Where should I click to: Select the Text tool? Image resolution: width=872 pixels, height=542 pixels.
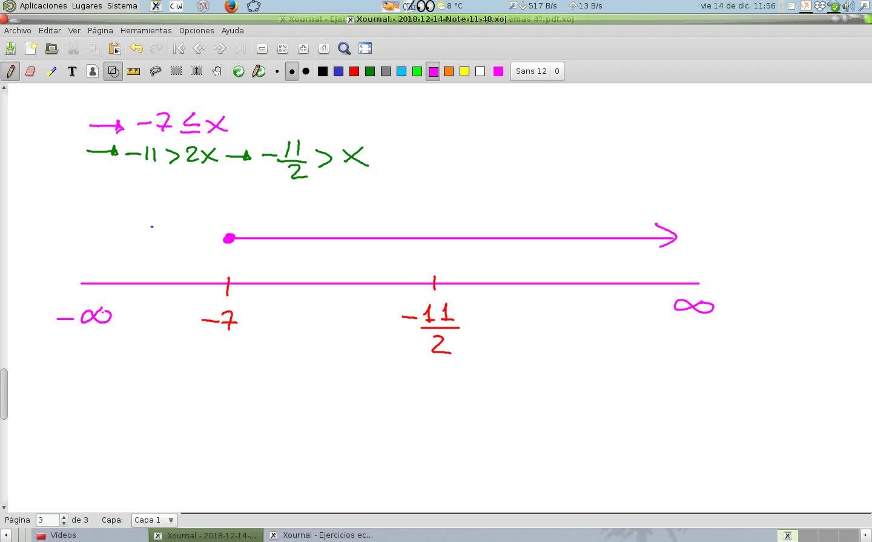[x=72, y=71]
